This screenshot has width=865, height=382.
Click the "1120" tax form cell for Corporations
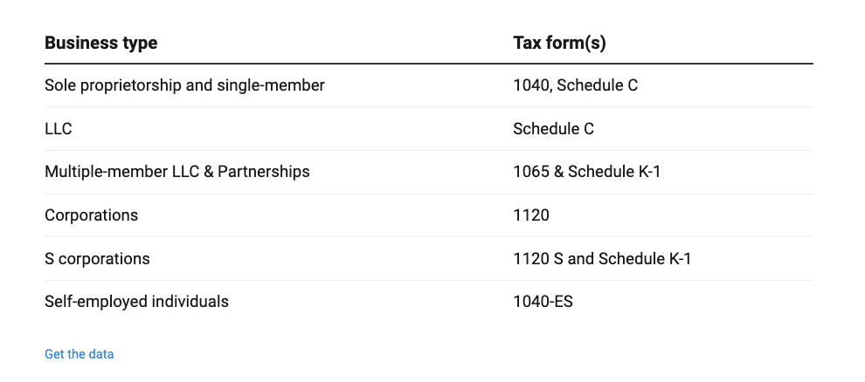[x=531, y=215]
